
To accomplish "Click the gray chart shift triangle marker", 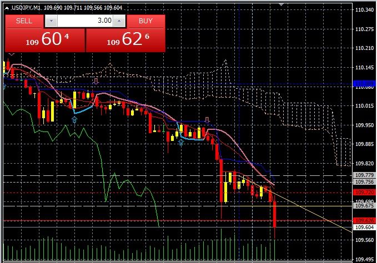I will [x=281, y=4].
